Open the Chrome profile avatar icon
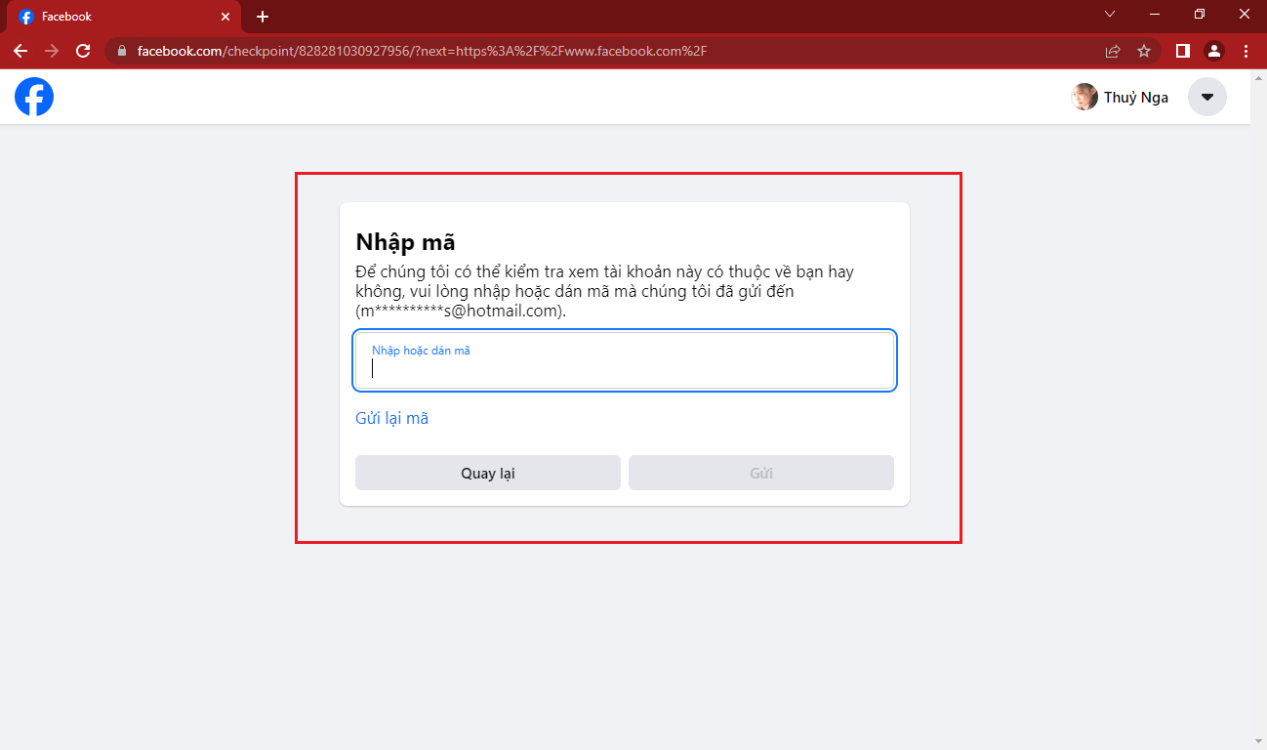The height and width of the screenshot is (750, 1267). (1213, 51)
